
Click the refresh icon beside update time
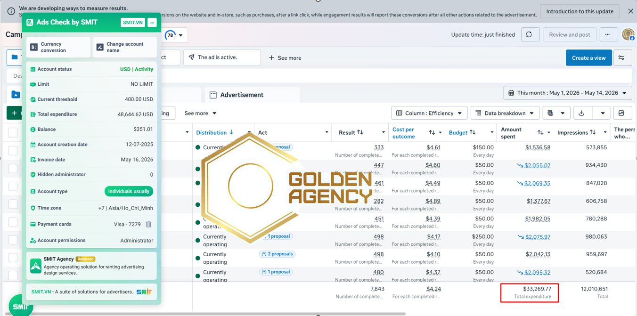click(x=530, y=34)
